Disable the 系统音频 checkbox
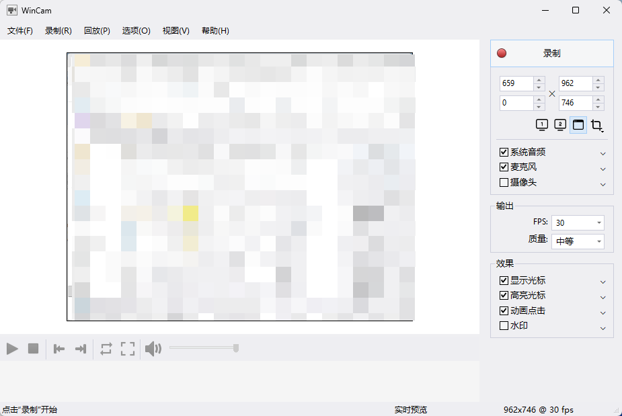Viewport: 622px width, 416px height. [504, 153]
